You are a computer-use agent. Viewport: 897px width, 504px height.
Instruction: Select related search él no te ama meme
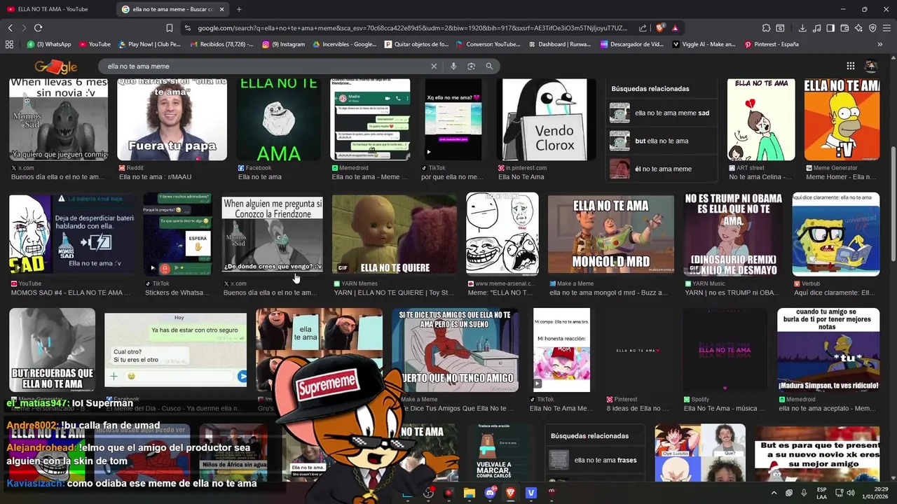[662, 169]
